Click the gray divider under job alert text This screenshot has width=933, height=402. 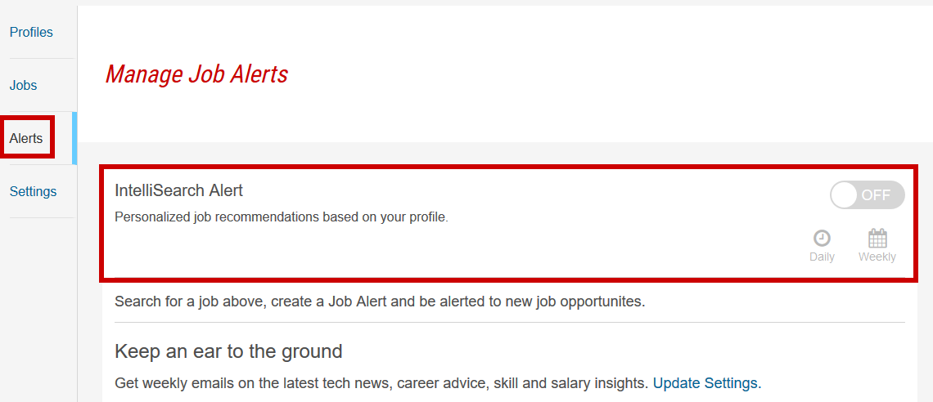pos(509,323)
